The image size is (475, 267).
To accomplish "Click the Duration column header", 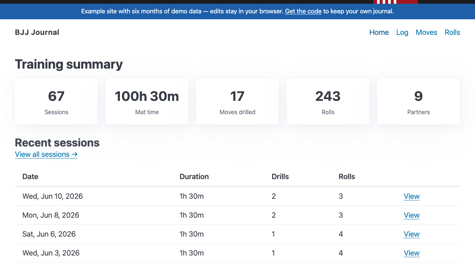I will coord(194,177).
